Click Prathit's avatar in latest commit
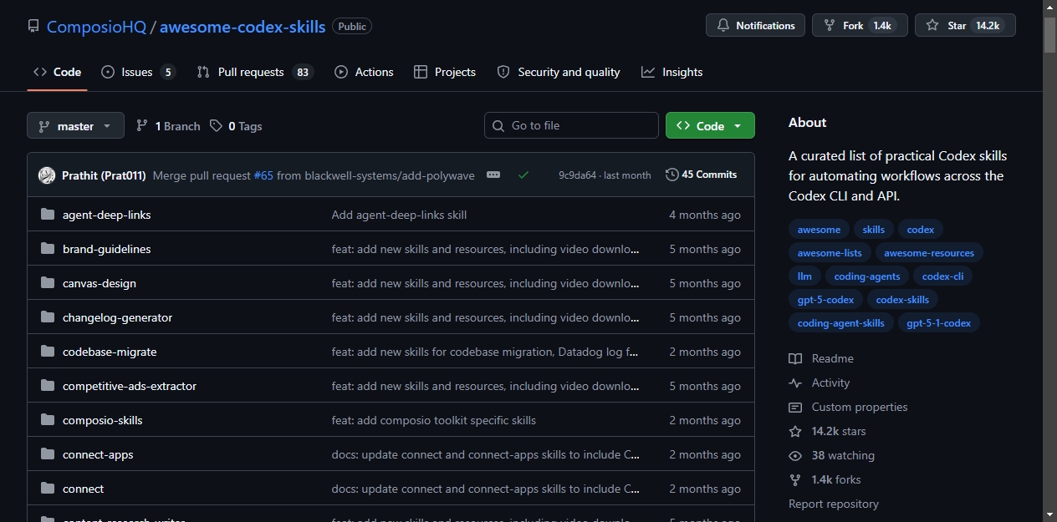 tap(47, 175)
